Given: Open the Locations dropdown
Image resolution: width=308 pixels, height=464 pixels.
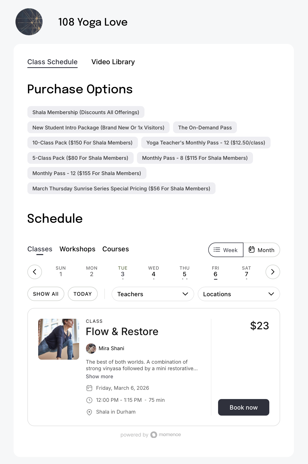Looking at the screenshot, I should pos(239,294).
